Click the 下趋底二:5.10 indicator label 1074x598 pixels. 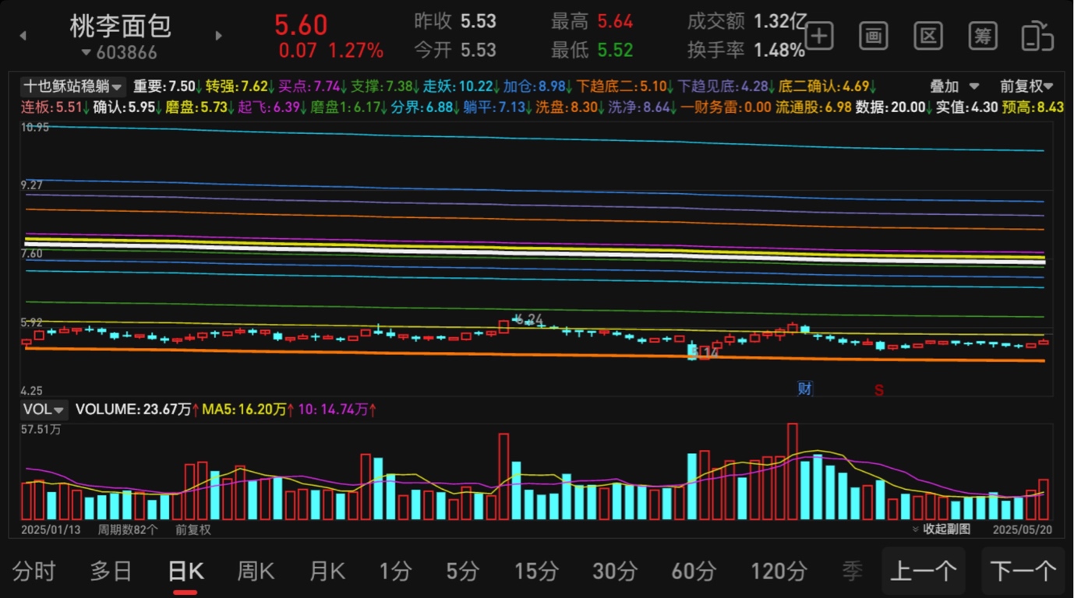coord(624,86)
